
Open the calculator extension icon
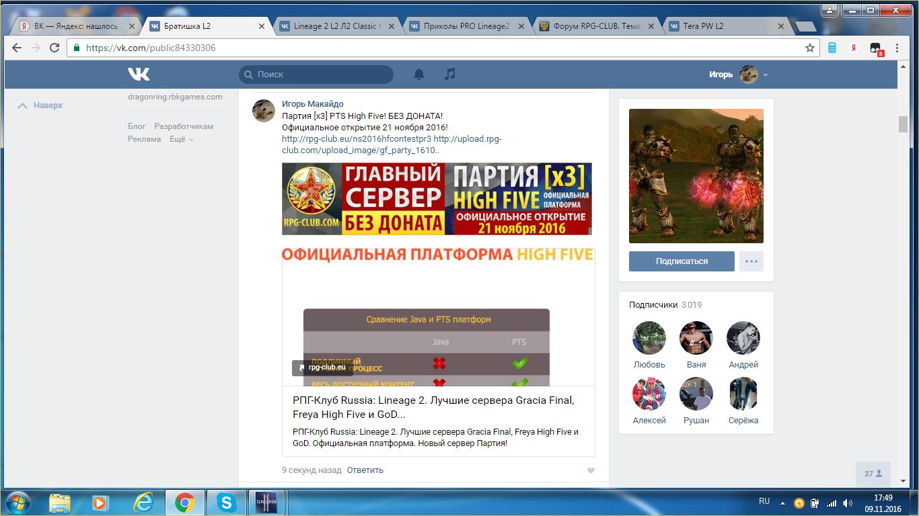coord(832,48)
